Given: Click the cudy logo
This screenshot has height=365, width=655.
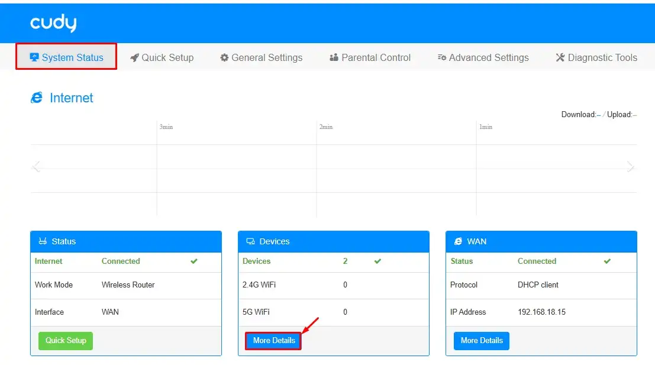Looking at the screenshot, I should [53, 22].
